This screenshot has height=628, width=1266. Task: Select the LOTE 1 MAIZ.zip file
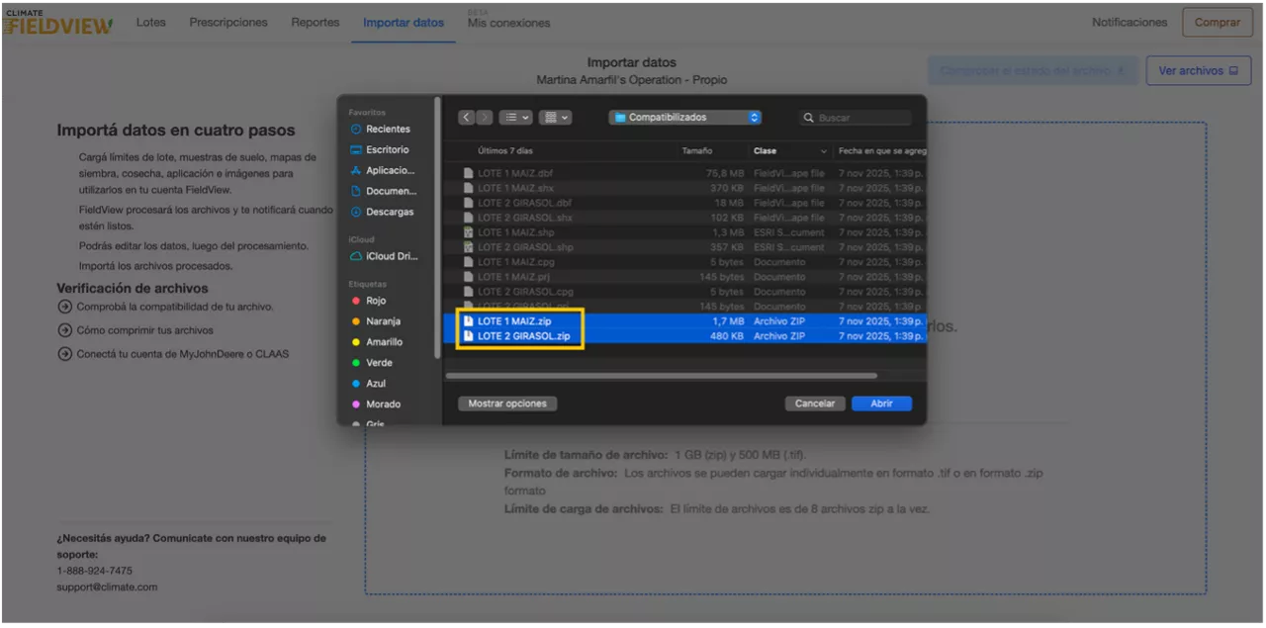point(514,321)
